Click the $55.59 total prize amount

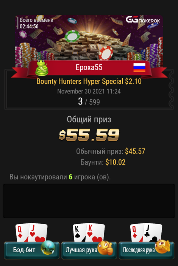click(x=89, y=135)
